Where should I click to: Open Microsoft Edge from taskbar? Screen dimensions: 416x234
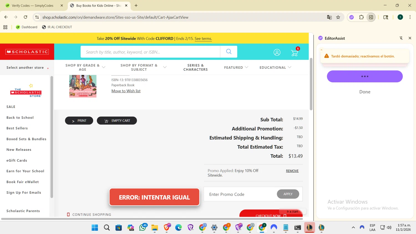pos(179,228)
